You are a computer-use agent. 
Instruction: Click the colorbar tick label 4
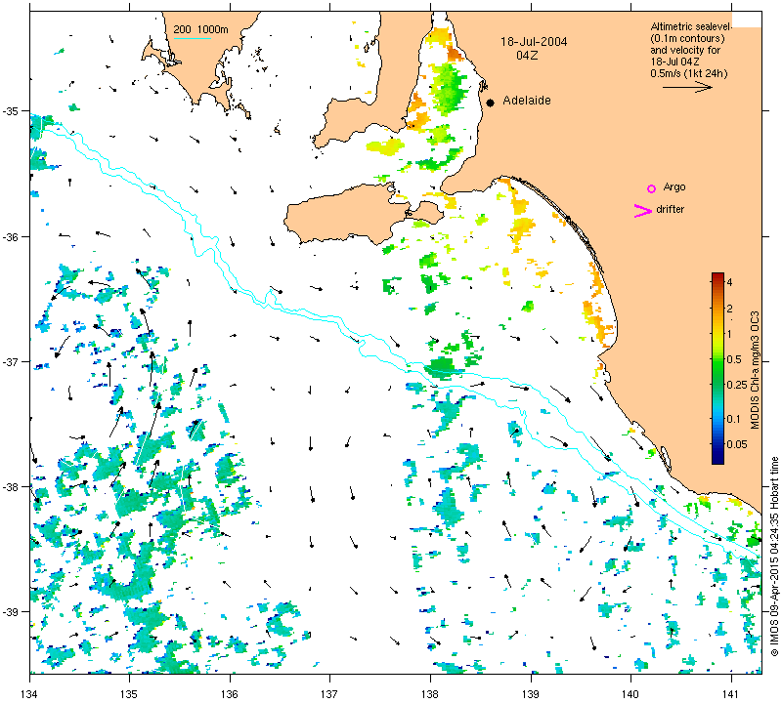(729, 282)
